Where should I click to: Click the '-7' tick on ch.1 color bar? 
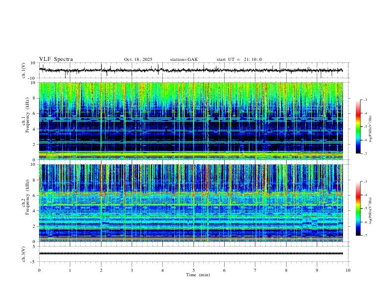[x=365, y=153]
